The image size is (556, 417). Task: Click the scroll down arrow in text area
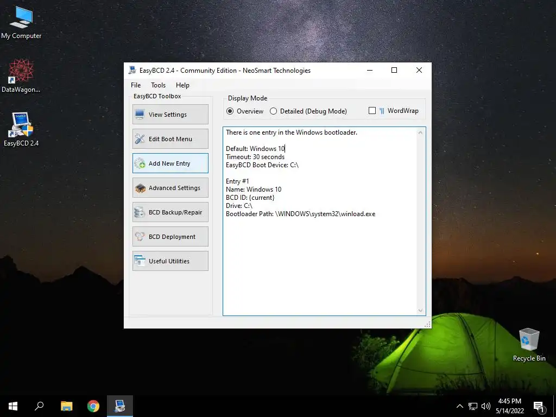pyautogui.click(x=420, y=310)
